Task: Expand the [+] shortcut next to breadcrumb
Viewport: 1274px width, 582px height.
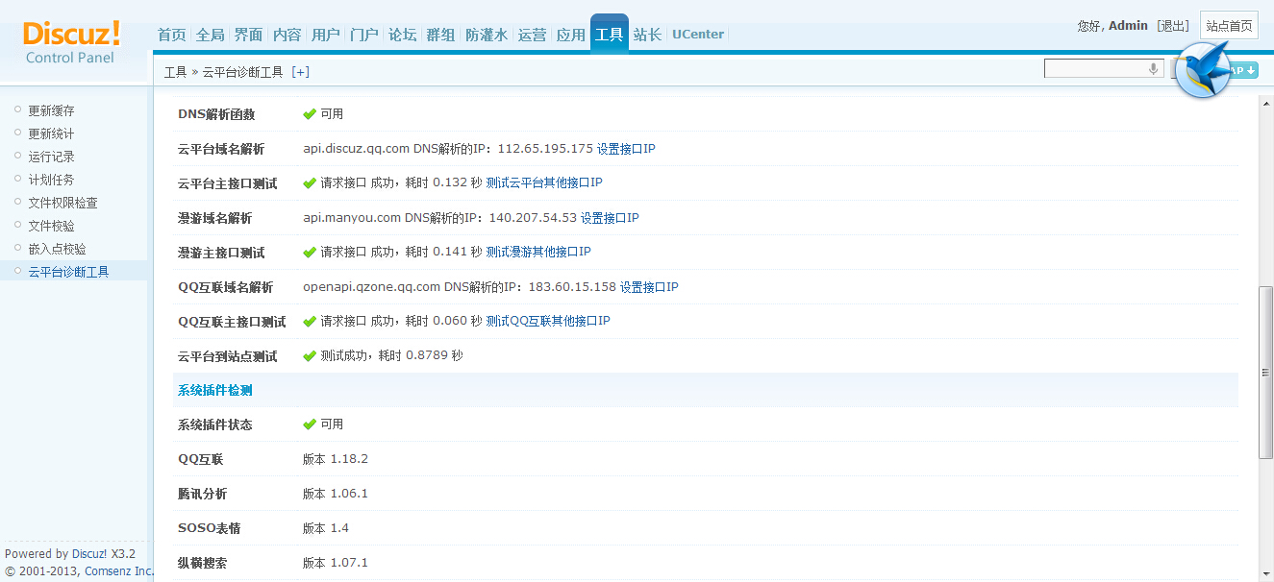Action: point(300,72)
